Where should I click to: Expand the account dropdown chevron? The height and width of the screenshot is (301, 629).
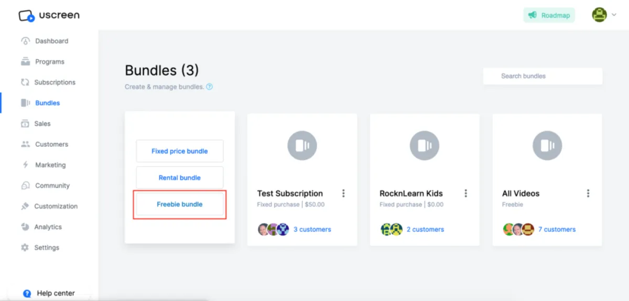(x=614, y=15)
